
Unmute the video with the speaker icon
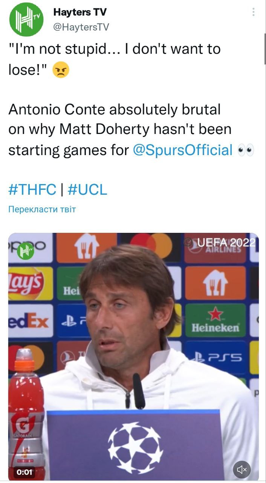pyautogui.click(x=242, y=469)
